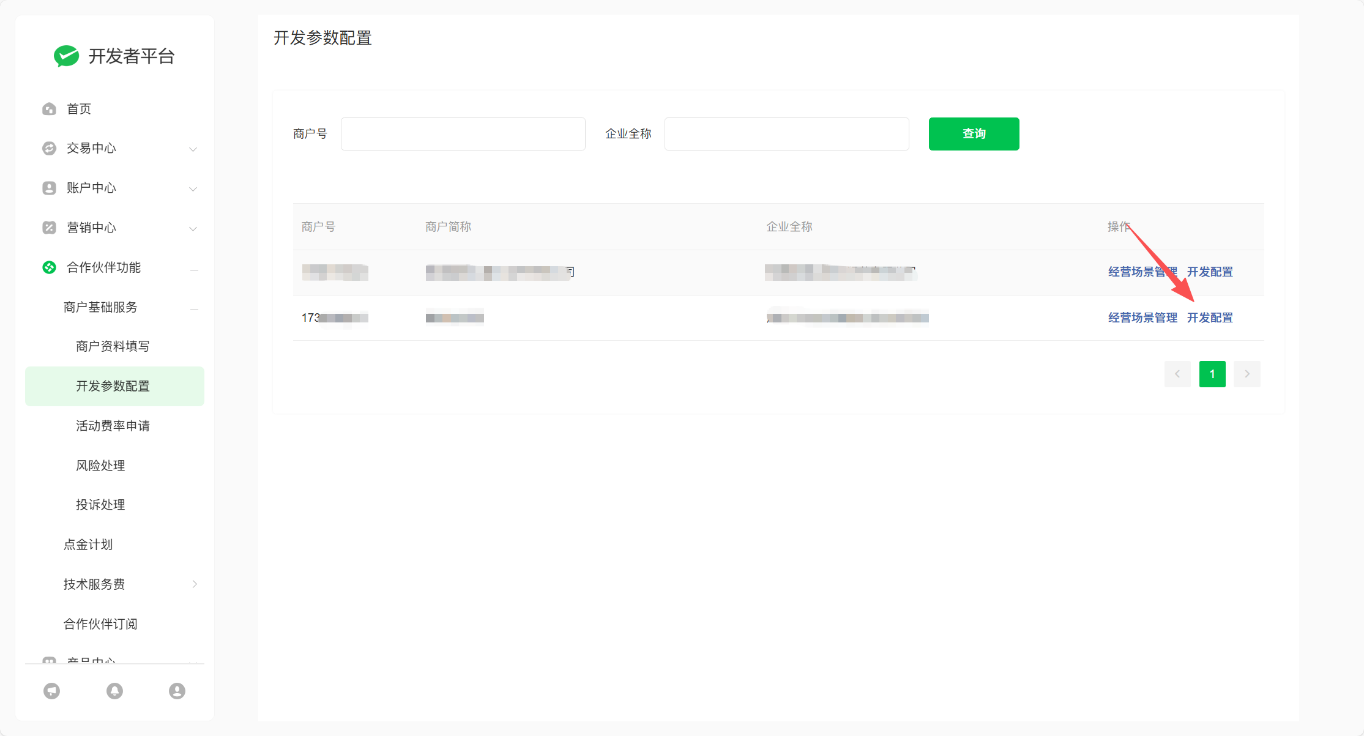Click the WeChat Pay logo icon
The width and height of the screenshot is (1364, 736).
pyautogui.click(x=66, y=56)
